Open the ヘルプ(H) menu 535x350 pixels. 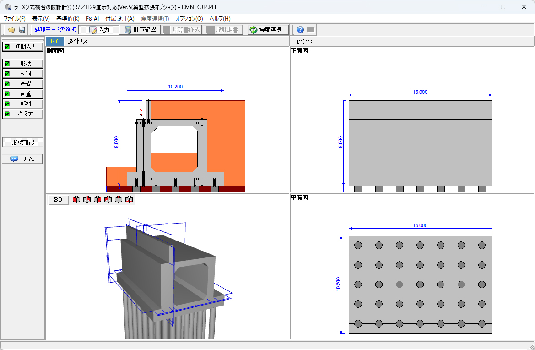click(x=220, y=19)
